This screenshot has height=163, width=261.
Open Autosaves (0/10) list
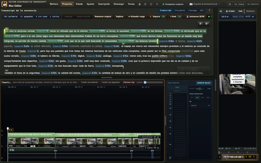click(195, 17)
